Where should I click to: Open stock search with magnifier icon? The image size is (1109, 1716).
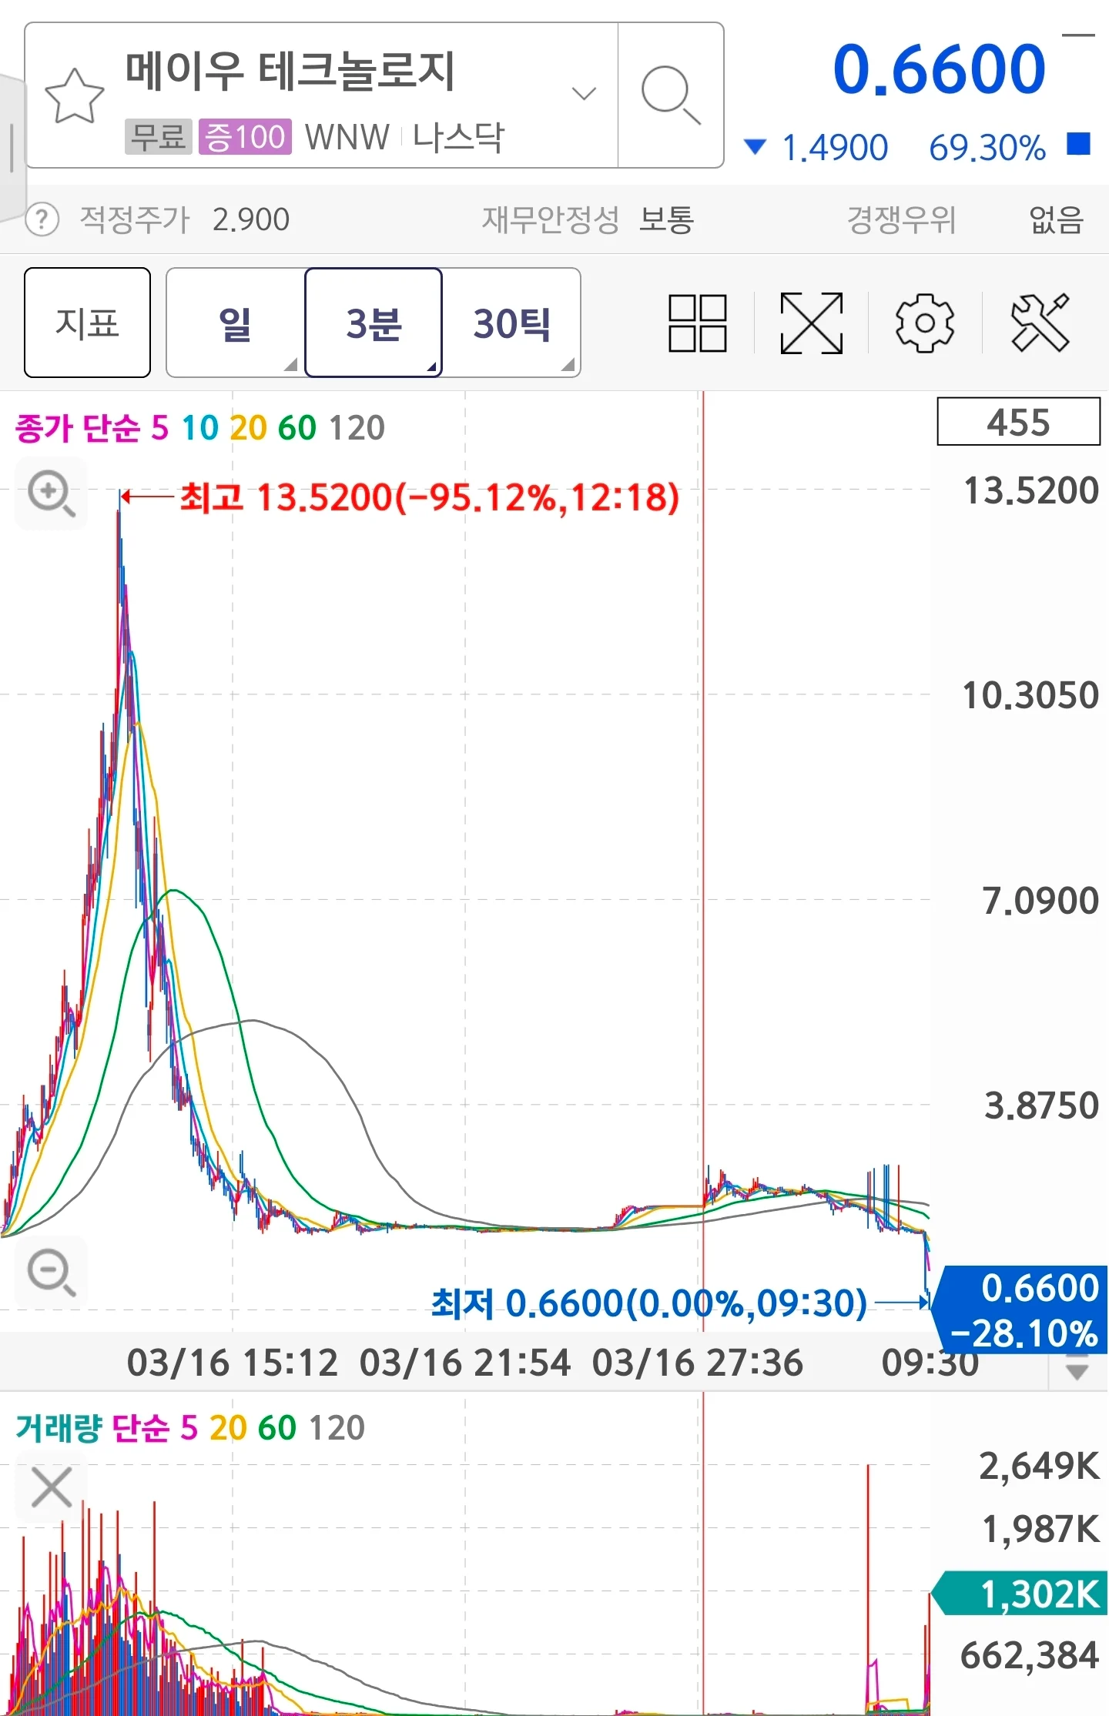point(670,95)
